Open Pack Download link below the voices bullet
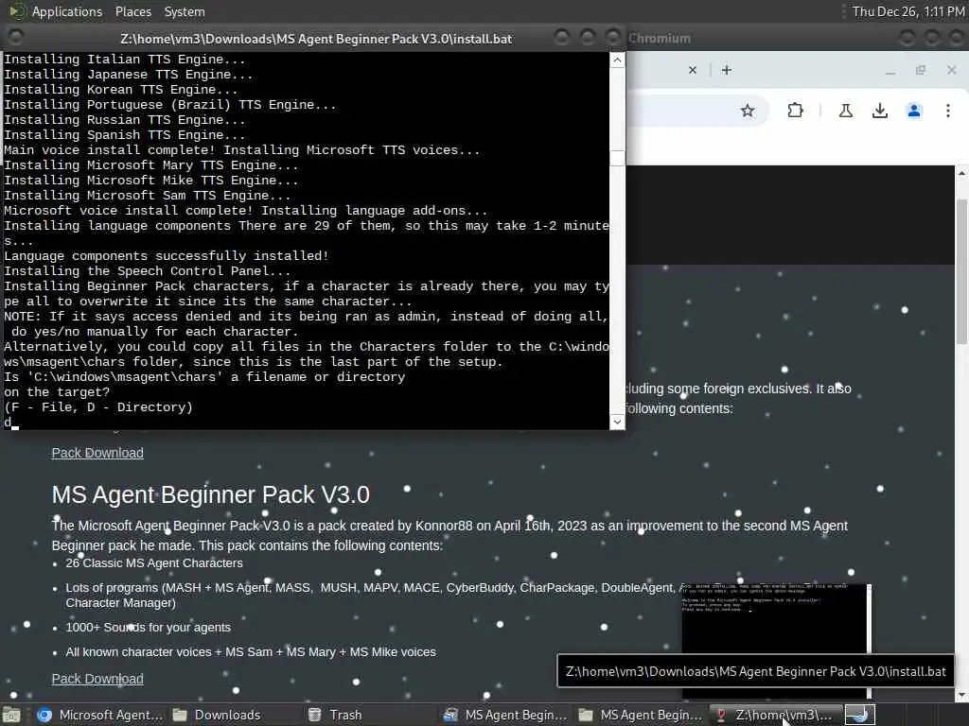 [x=97, y=679]
